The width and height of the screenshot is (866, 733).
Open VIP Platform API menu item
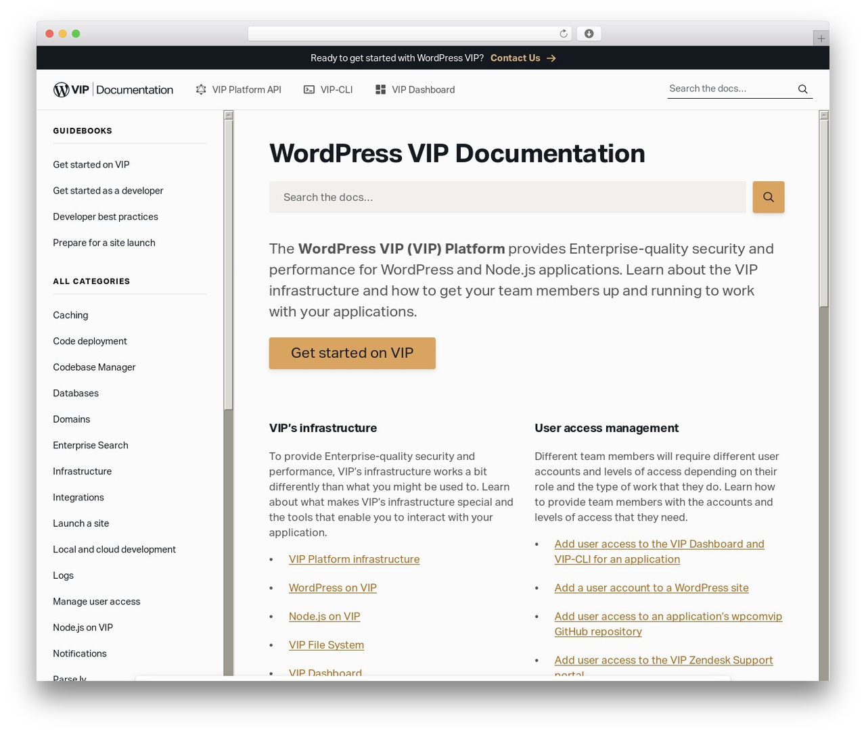(246, 89)
